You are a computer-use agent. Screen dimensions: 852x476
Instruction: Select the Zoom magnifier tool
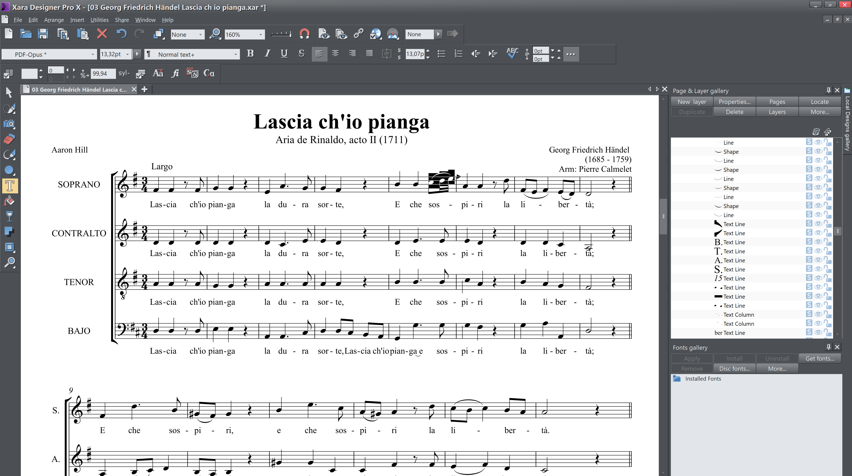(x=9, y=263)
